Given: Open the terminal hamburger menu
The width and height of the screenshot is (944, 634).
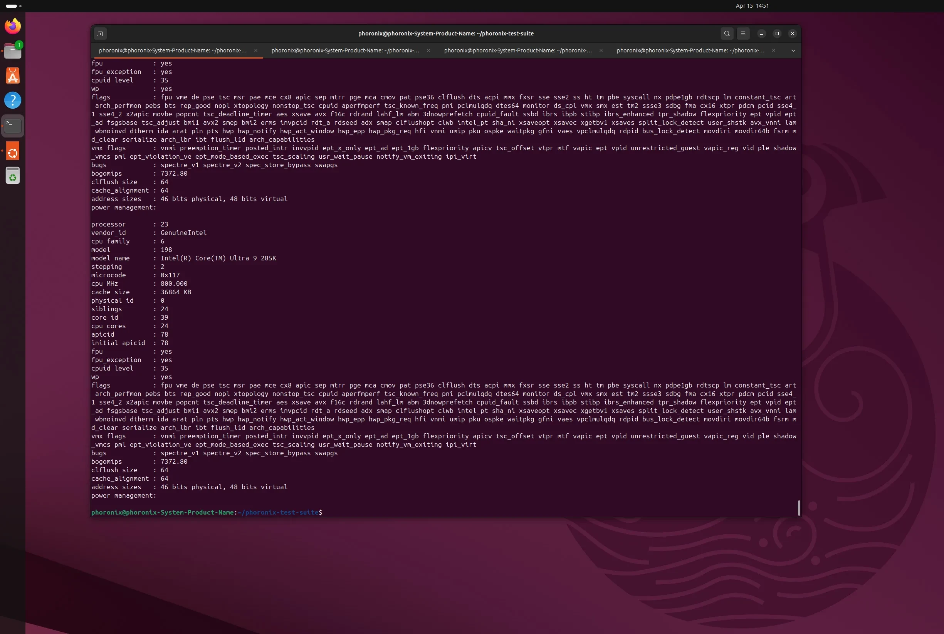Looking at the screenshot, I should click(x=742, y=34).
